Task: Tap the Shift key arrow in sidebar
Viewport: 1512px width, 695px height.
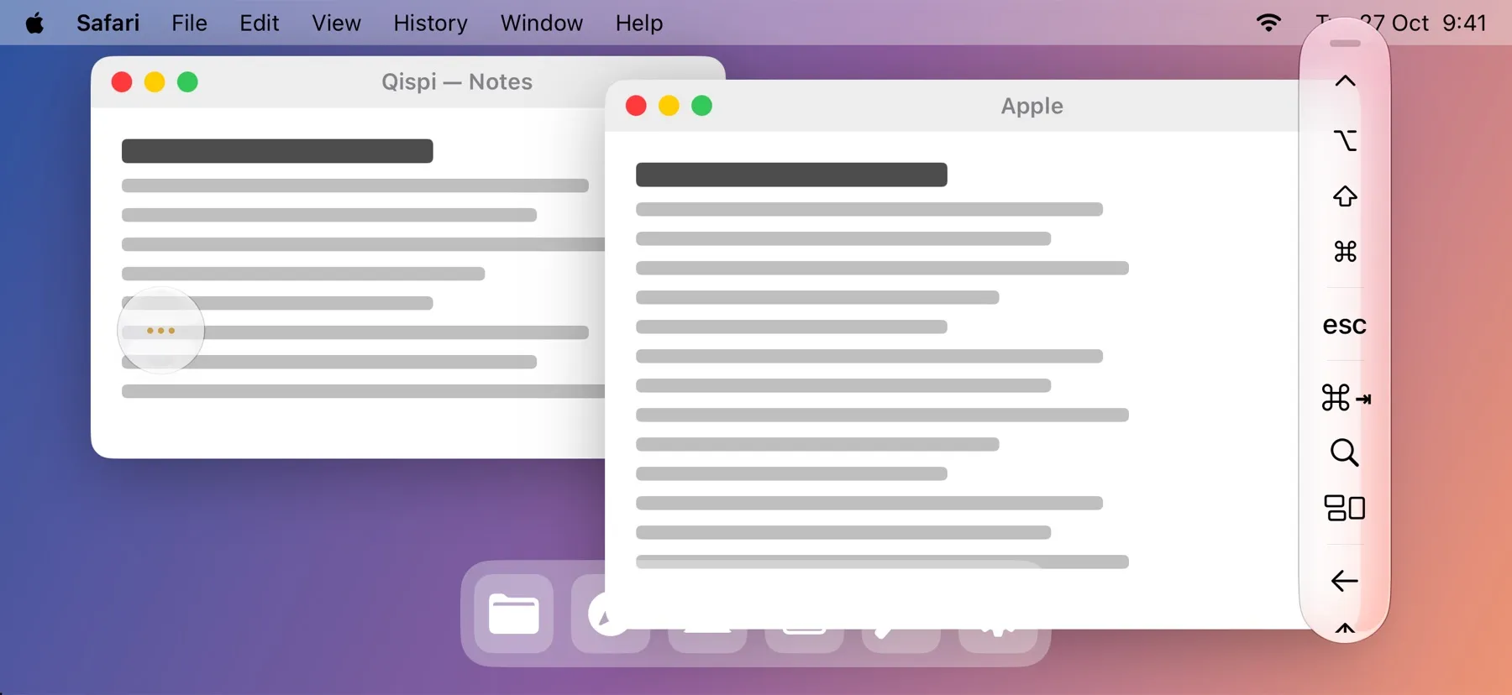Action: [1345, 196]
